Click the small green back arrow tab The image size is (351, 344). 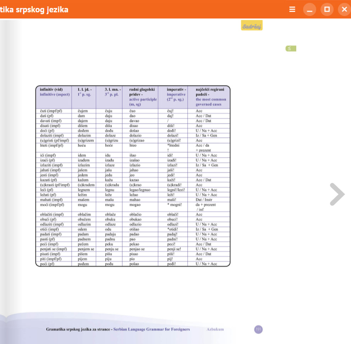tap(290, 49)
